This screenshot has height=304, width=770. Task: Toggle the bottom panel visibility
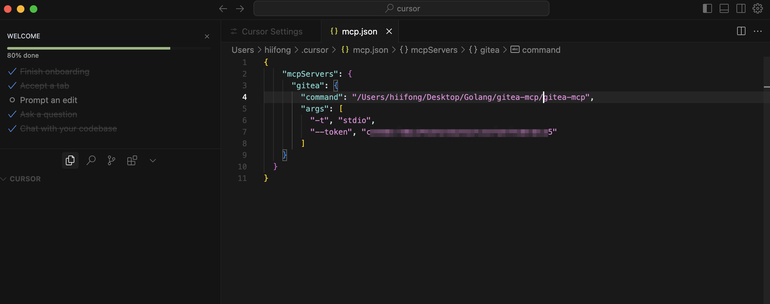[x=724, y=9]
